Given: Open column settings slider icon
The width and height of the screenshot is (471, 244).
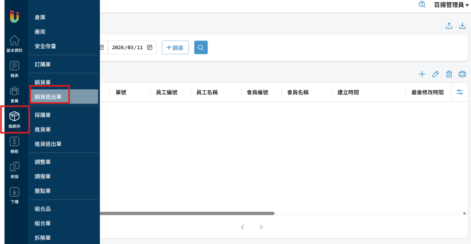Looking at the screenshot, I should tap(460, 92).
